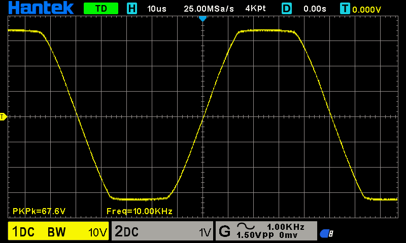406x243 pixels.
Task: Click the blue USB storage icon
Action: coord(326,233)
